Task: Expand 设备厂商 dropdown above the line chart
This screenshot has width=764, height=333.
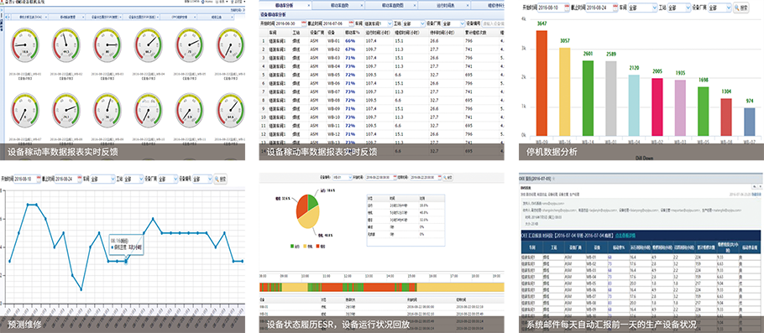Action: [x=168, y=180]
